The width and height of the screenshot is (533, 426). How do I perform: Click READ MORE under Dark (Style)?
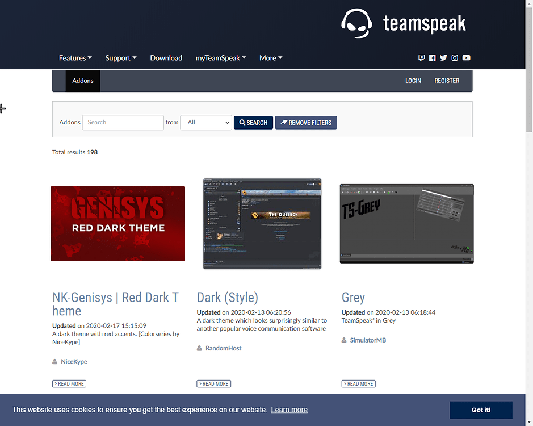pos(213,383)
